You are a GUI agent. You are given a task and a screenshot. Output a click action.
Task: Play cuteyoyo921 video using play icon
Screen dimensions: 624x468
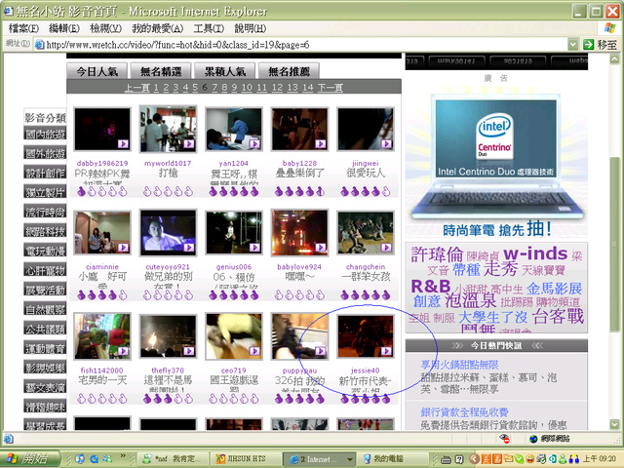188,248
